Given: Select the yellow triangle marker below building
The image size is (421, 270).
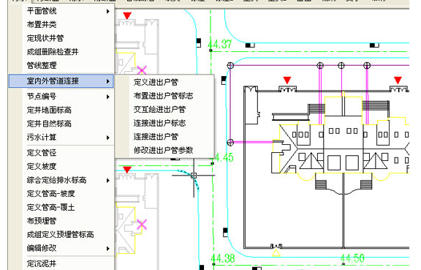Looking at the screenshot, I should click(x=276, y=252).
